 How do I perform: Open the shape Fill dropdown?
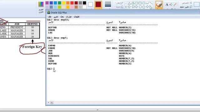tap(119, 7)
